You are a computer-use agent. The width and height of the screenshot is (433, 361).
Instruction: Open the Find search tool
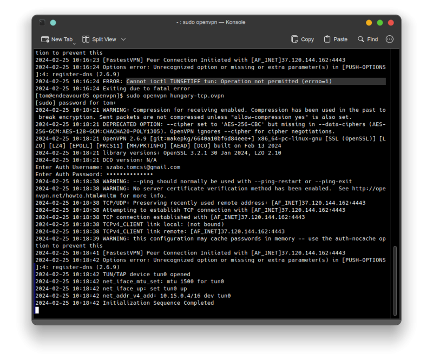coord(368,39)
